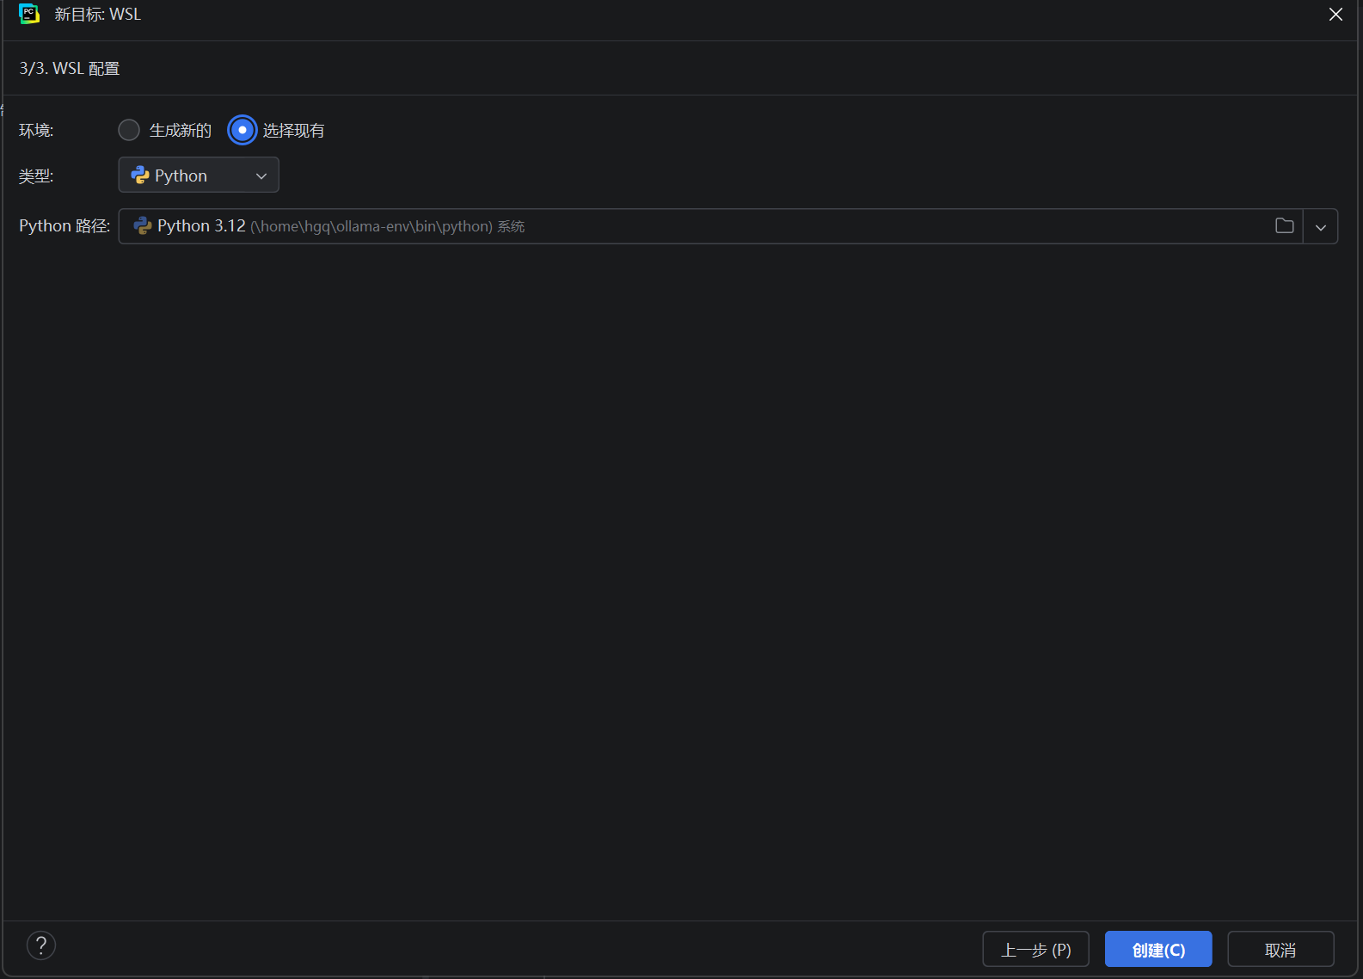Expand the Python 路径 dropdown arrow
Screen dimensions: 1363x979
tap(1321, 227)
